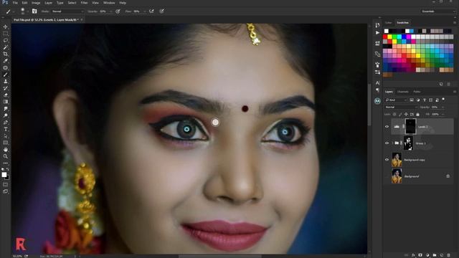The width and height of the screenshot is (459, 258).
Task: Enable airbrush-style build-up effects
Action: click(151, 11)
